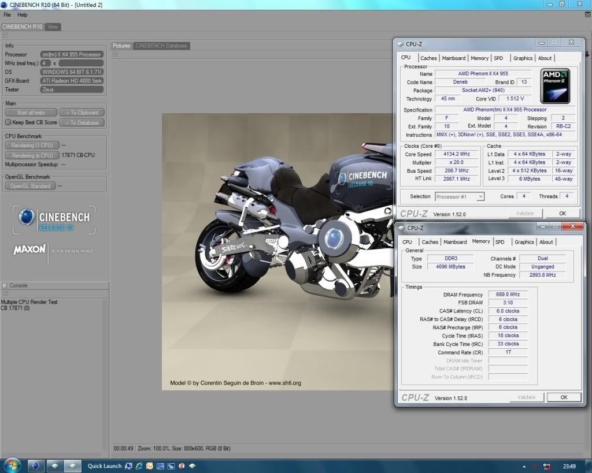Click the CINEBENCH app icon in title bar
Image resolution: width=592 pixels, height=473 pixels.
pyautogui.click(x=4, y=5)
